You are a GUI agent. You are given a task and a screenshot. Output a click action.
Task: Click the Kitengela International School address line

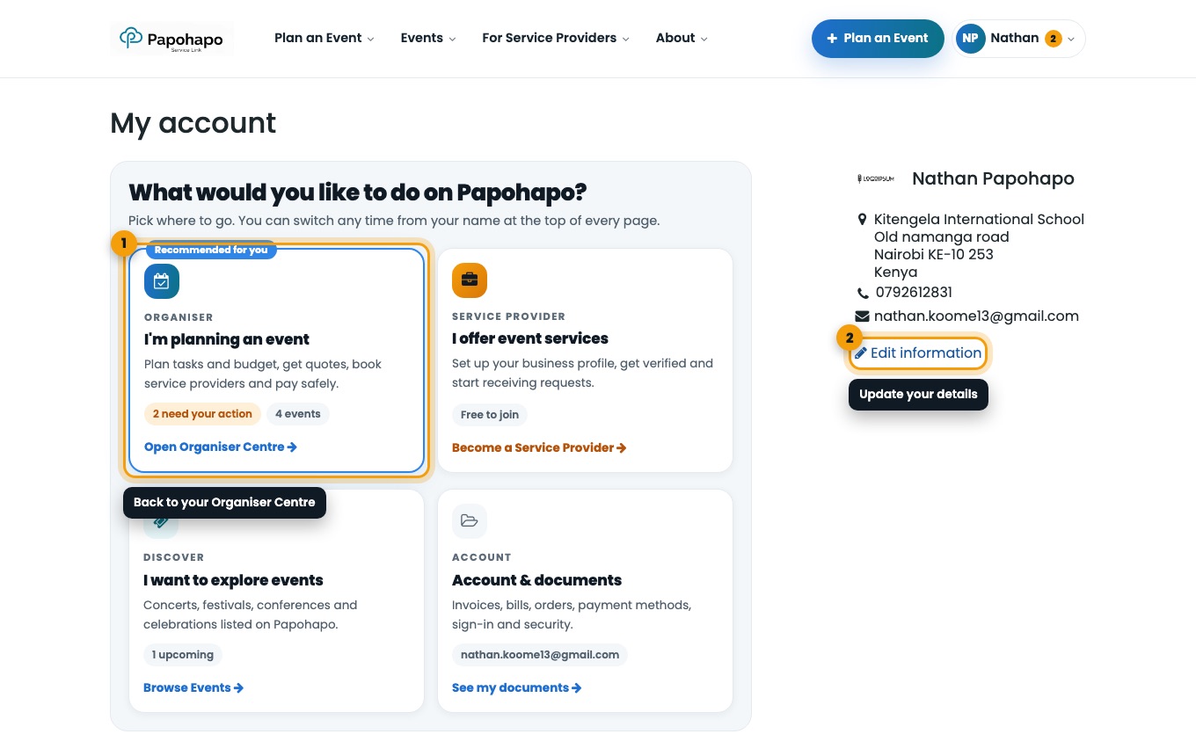(979, 219)
